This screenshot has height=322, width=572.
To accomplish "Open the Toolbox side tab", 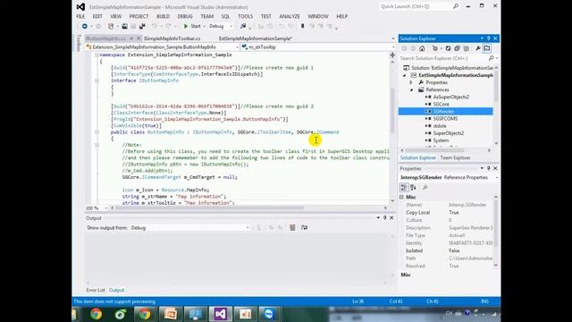I will (79, 43).
